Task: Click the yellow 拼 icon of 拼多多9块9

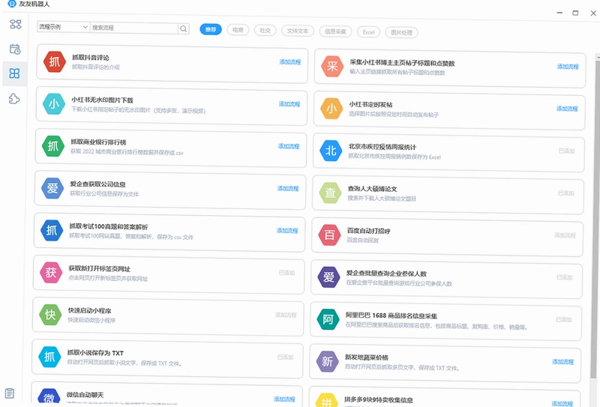Action: 326,400
